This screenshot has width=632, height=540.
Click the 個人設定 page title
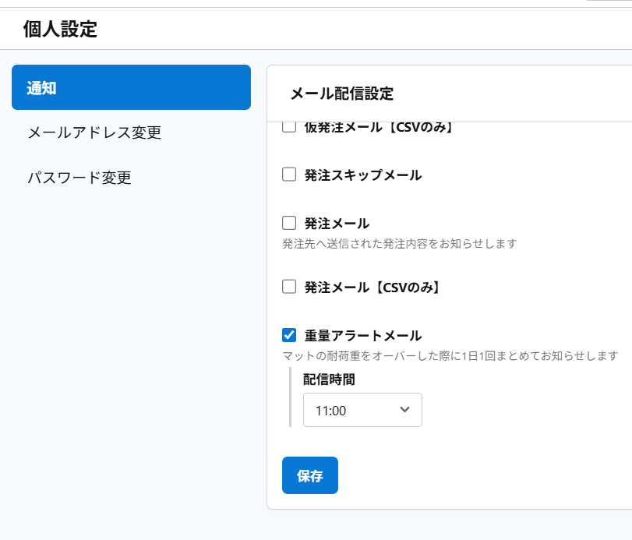click(x=61, y=28)
